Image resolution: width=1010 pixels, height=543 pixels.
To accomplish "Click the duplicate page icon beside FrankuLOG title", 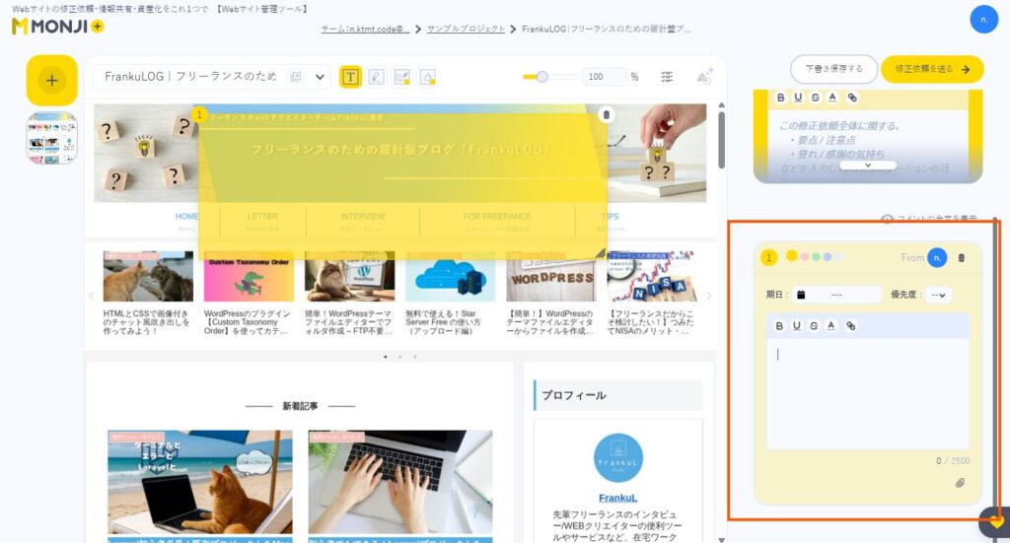I will 296,77.
